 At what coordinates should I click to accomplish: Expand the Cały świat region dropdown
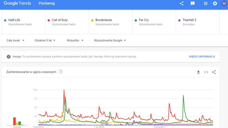pyautogui.click(x=16, y=40)
